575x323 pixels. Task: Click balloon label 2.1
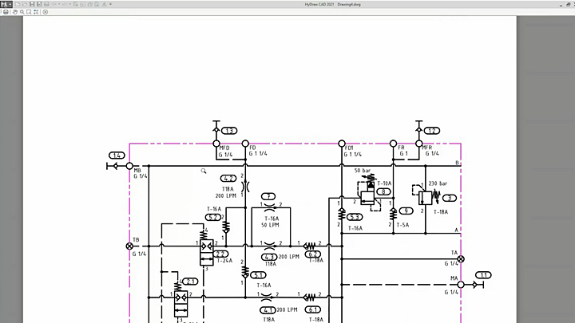[x=190, y=282]
